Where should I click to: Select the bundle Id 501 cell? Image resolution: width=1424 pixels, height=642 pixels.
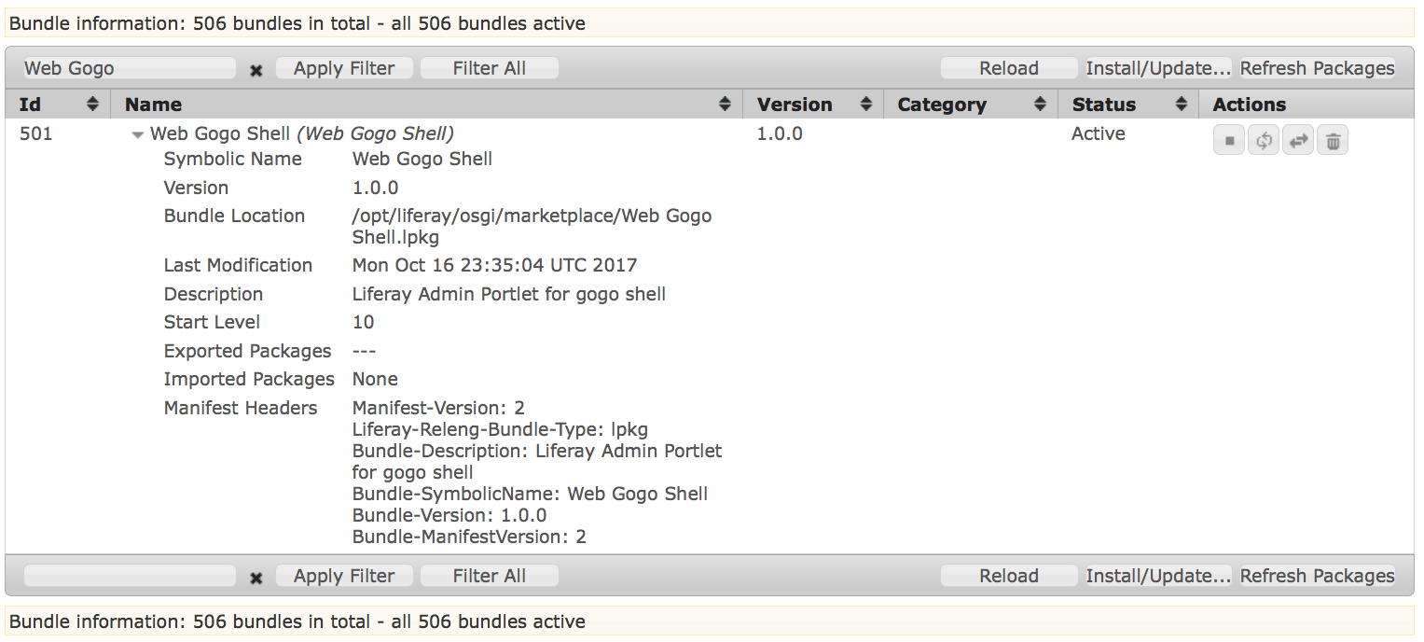[36, 133]
